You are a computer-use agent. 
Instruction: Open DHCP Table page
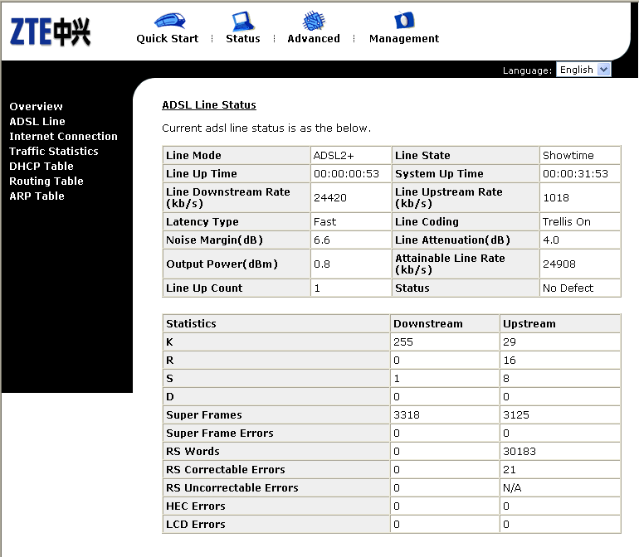point(41,166)
